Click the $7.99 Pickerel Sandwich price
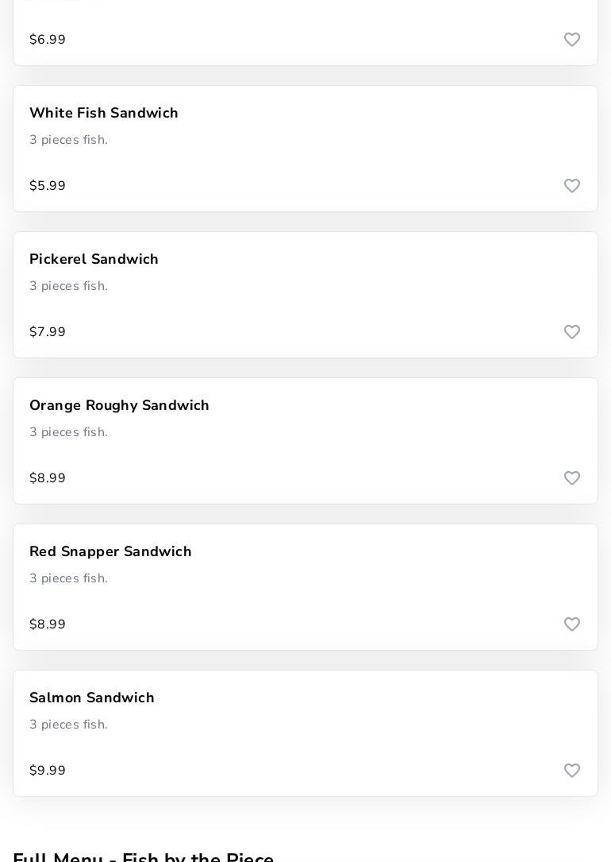The image size is (611, 862). tap(48, 332)
